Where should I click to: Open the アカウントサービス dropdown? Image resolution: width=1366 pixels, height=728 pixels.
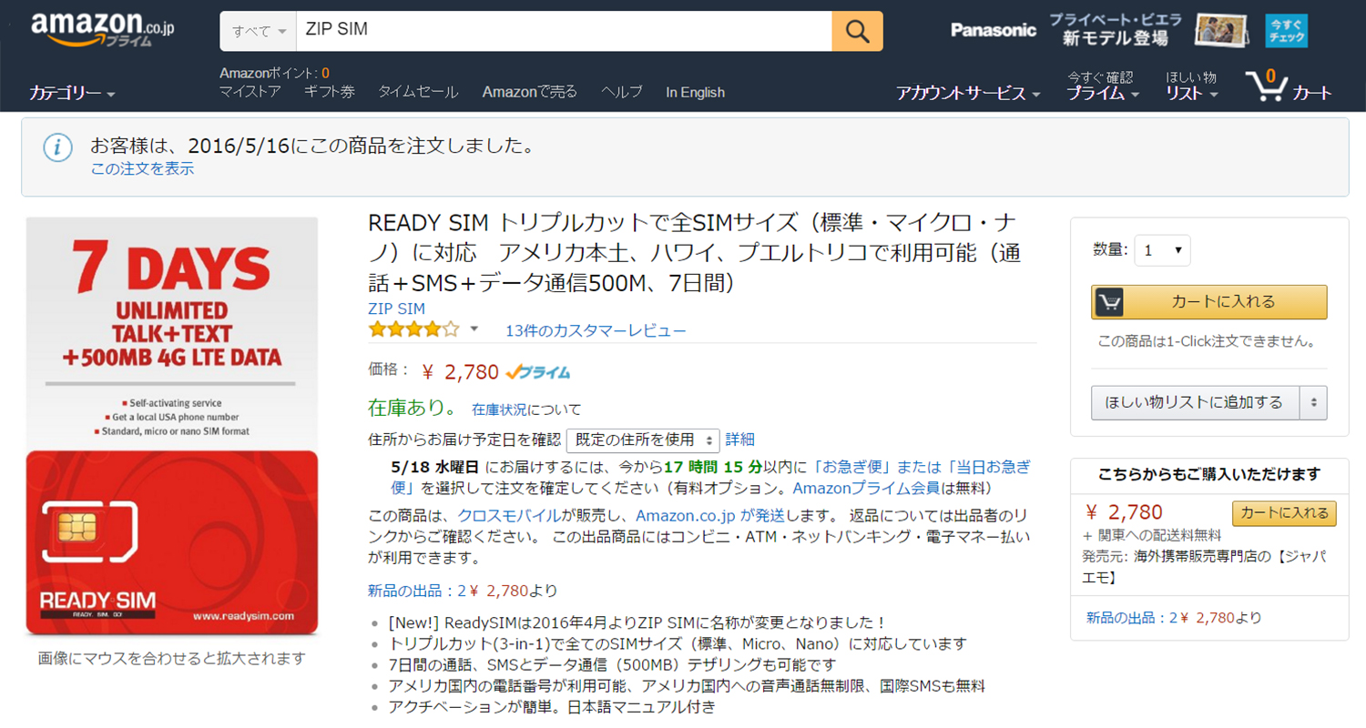point(968,93)
